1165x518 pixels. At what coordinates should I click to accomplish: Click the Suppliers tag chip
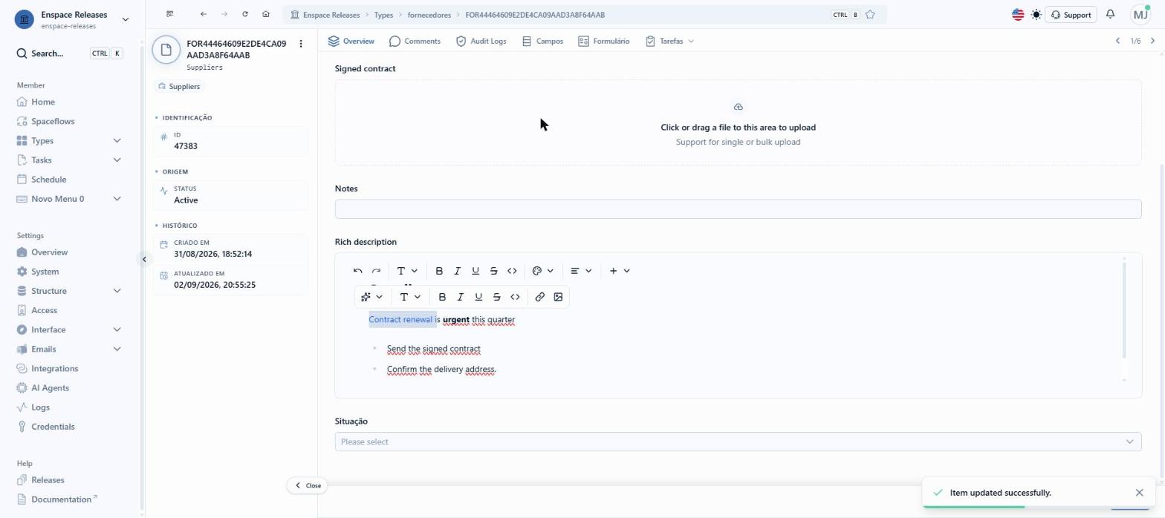(x=179, y=86)
